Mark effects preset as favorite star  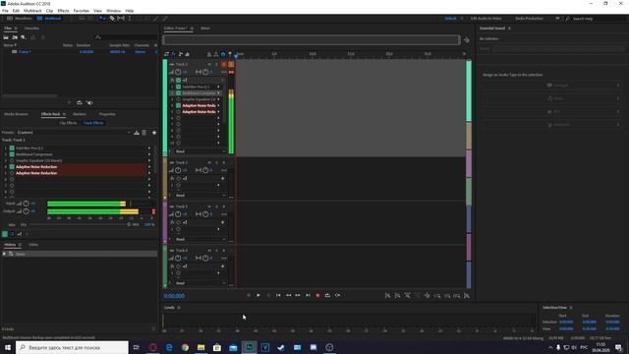point(154,133)
